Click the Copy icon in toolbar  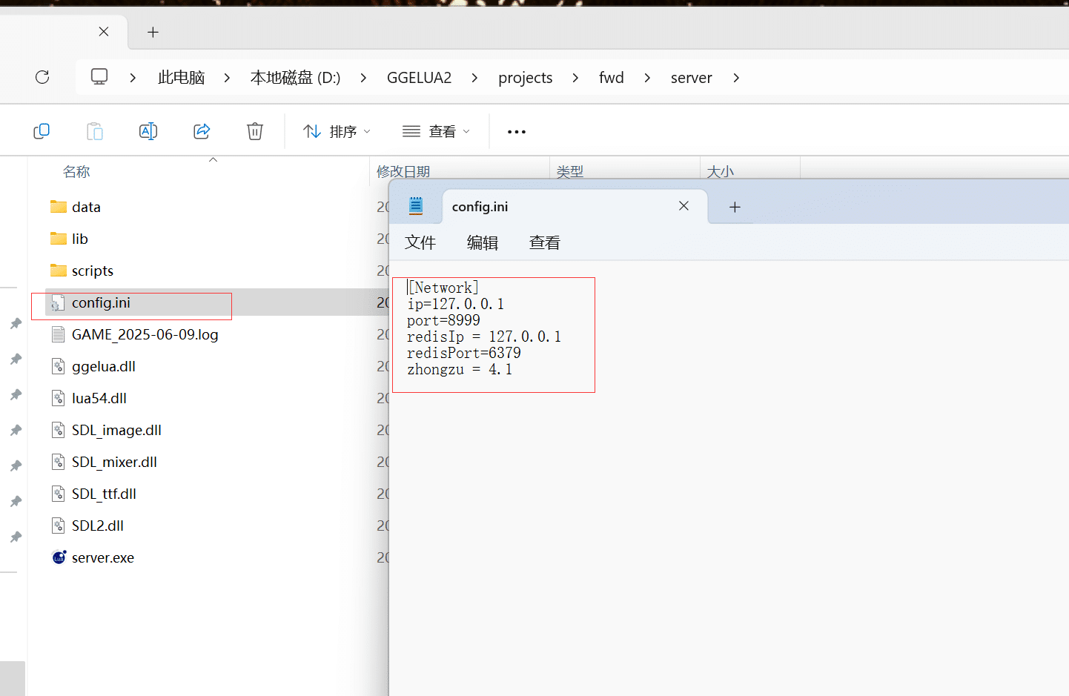coord(42,131)
